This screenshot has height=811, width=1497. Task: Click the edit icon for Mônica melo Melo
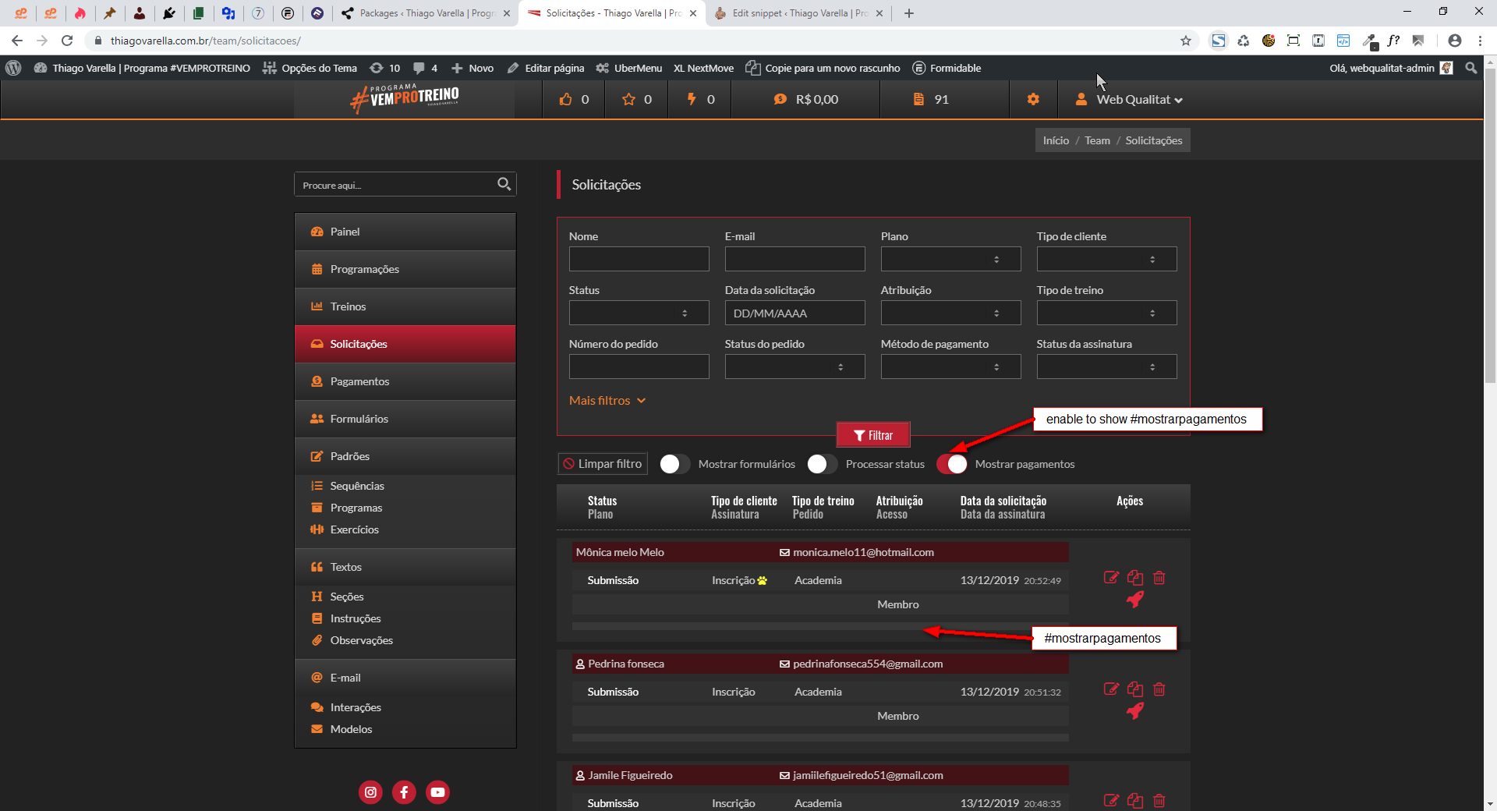coord(1111,578)
